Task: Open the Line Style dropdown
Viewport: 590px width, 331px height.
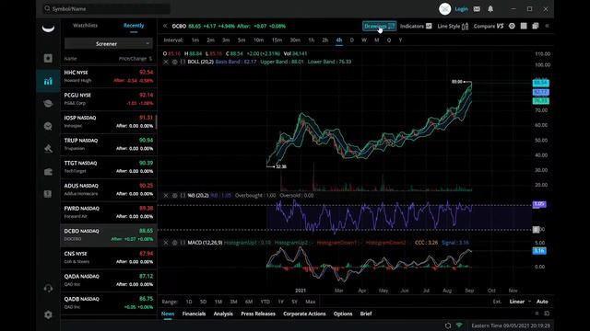Action: pyautogui.click(x=453, y=26)
